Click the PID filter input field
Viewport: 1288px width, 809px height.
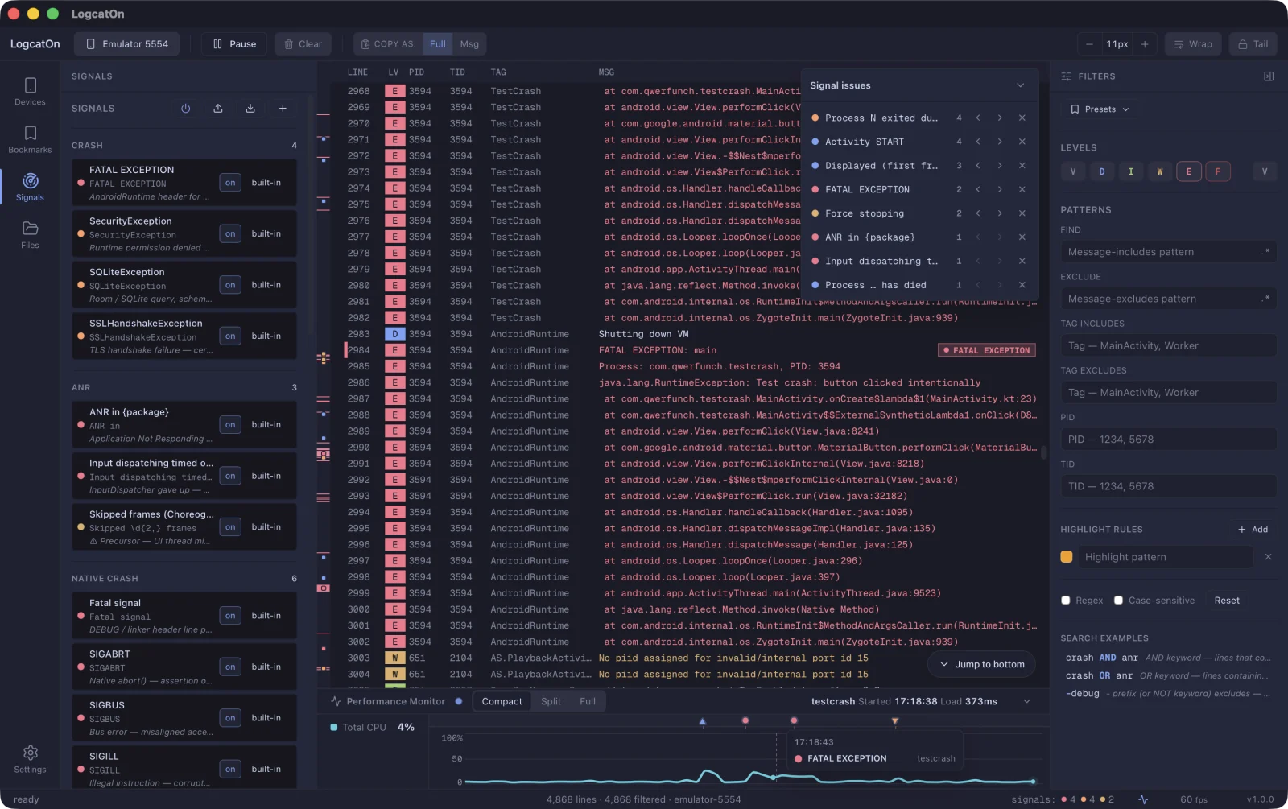(1168, 440)
